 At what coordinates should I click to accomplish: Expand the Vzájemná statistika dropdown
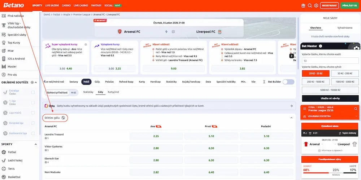coord(356,116)
